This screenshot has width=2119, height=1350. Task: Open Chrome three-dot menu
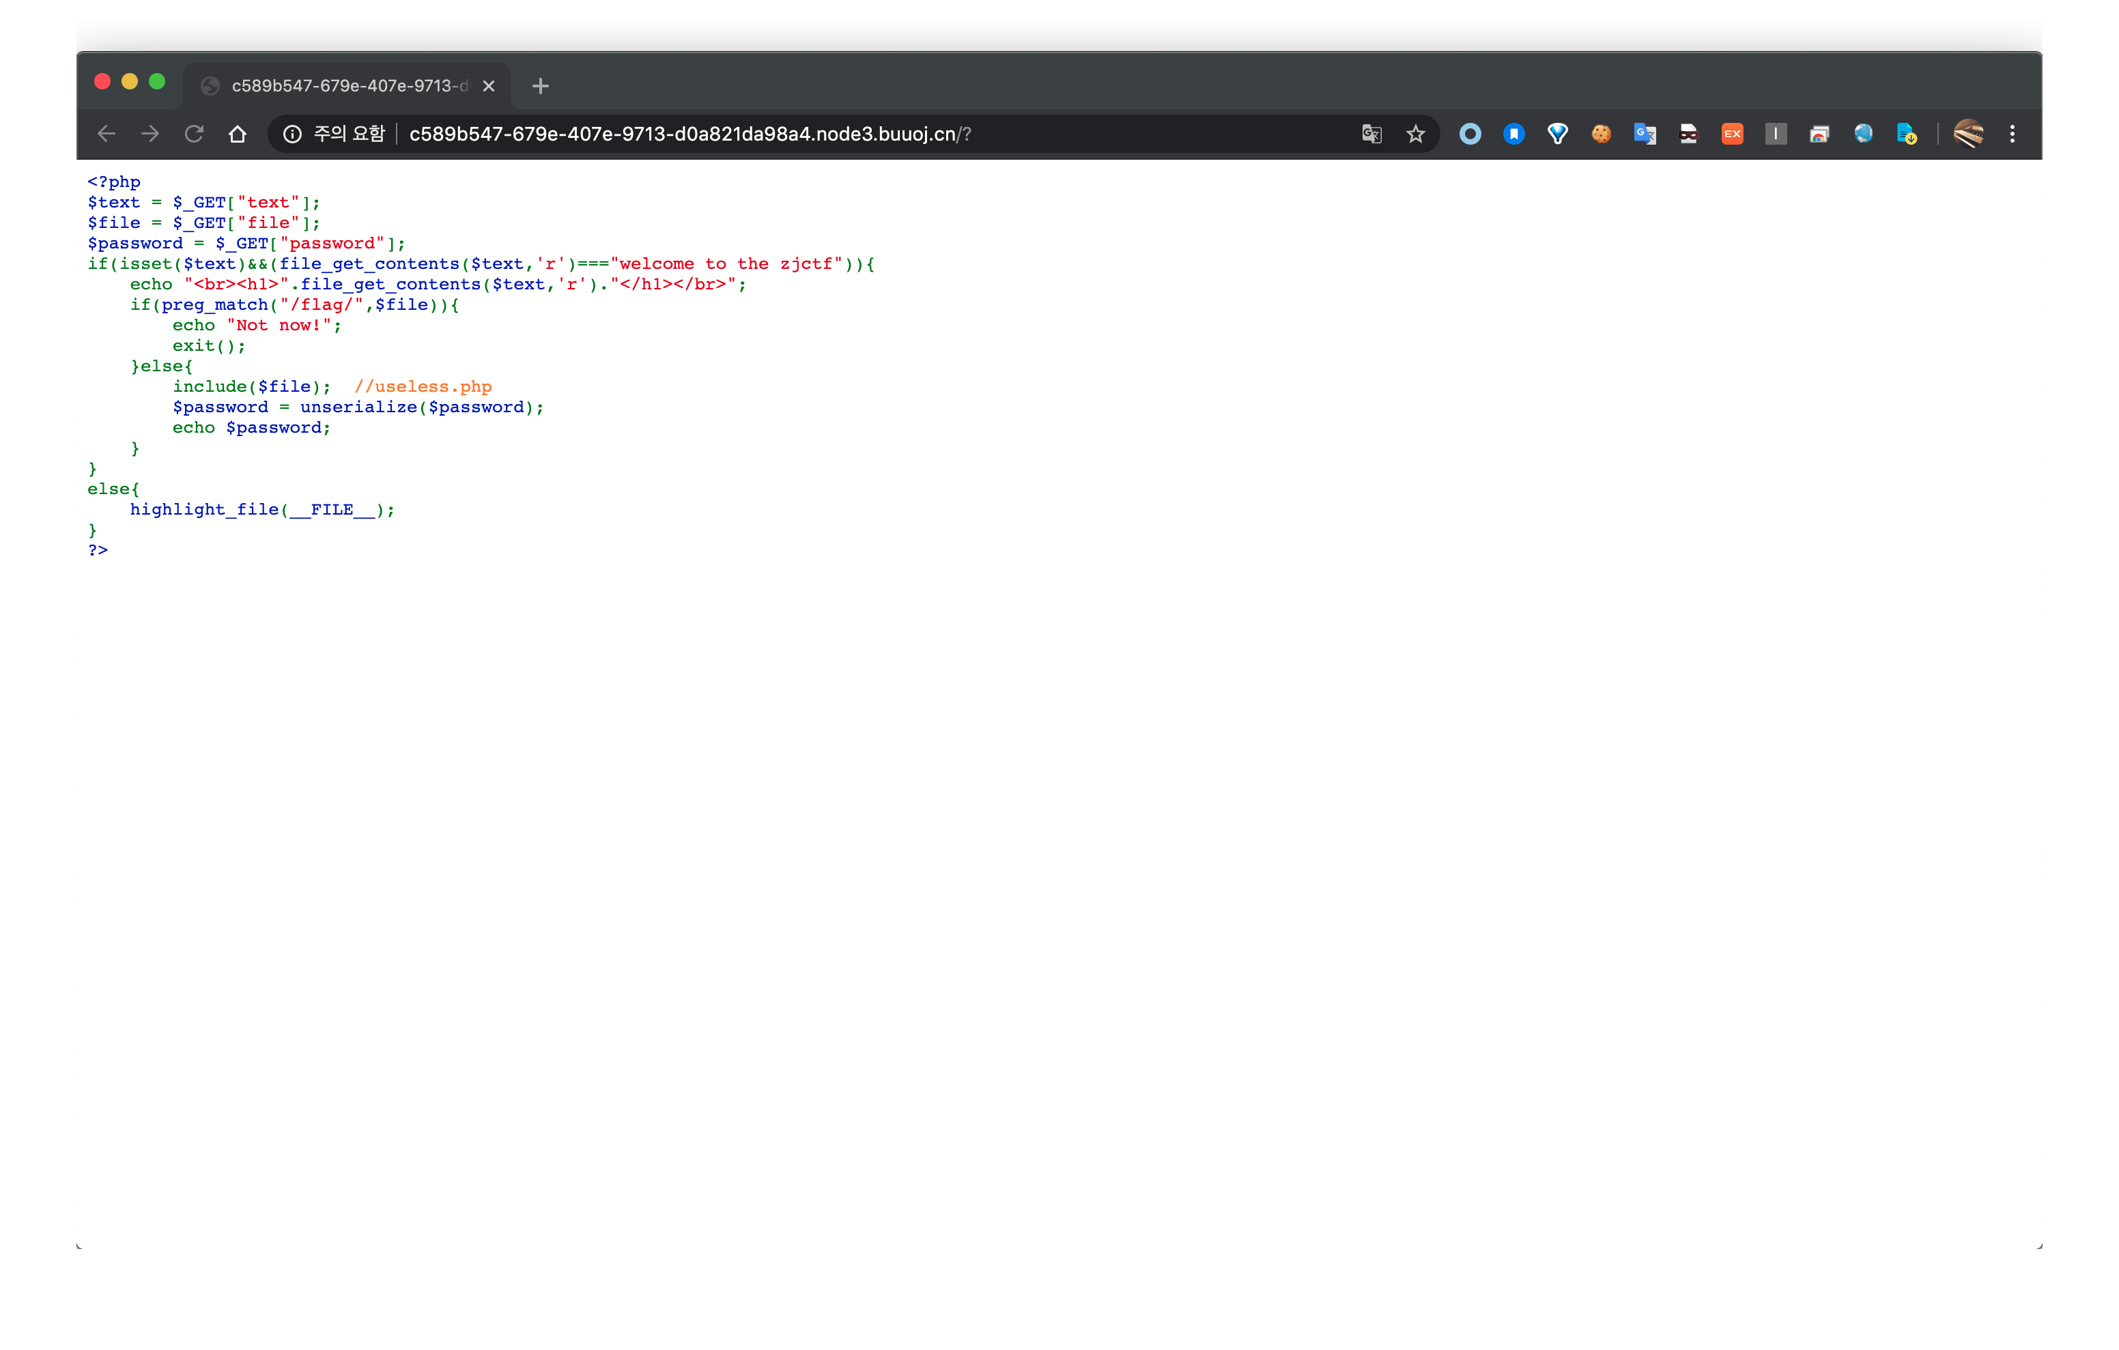click(x=2012, y=134)
